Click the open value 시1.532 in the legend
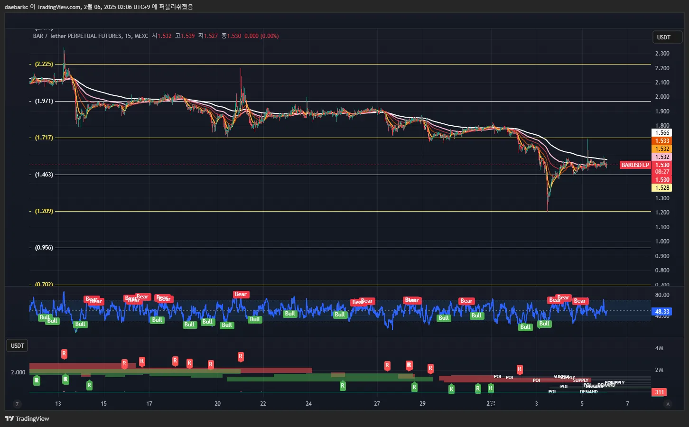The height and width of the screenshot is (427, 689). point(162,36)
